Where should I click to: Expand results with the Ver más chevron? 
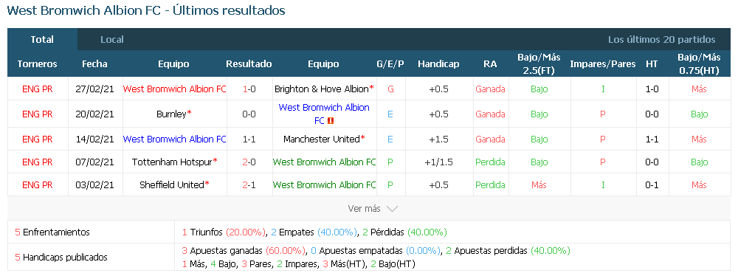(392, 209)
